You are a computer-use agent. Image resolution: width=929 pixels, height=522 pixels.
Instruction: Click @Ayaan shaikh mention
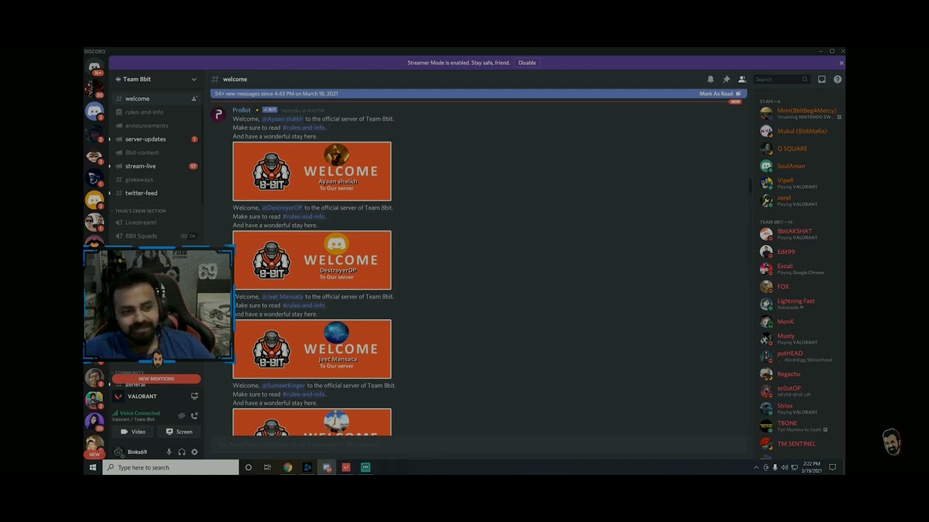[282, 119]
